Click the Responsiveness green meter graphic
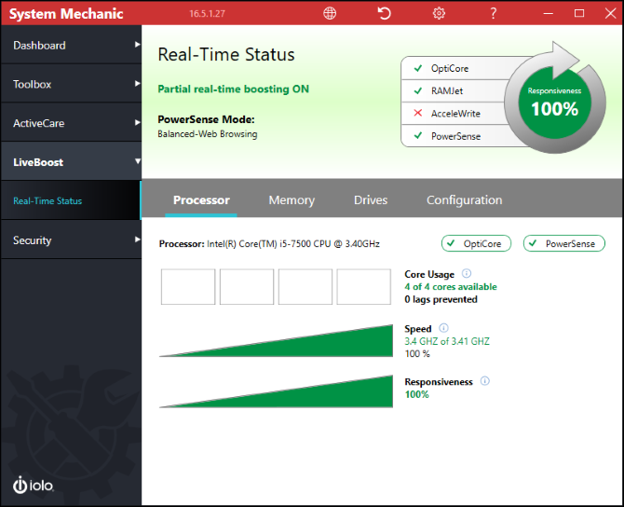This screenshot has height=507, width=624. (x=276, y=391)
